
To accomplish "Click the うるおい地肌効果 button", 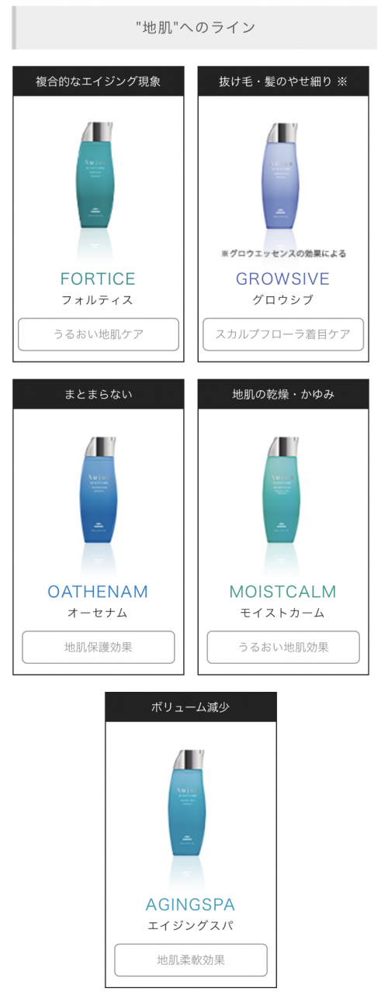I will coord(283,648).
